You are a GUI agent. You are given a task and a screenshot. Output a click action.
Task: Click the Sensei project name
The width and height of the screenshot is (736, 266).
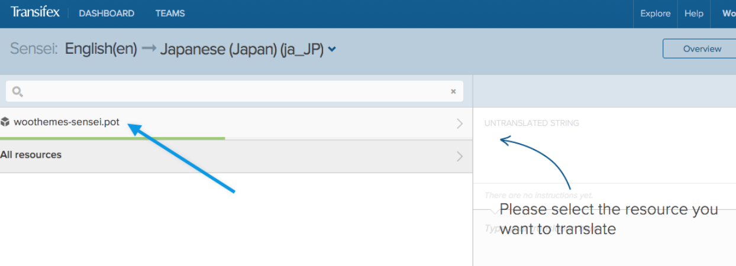coord(34,49)
